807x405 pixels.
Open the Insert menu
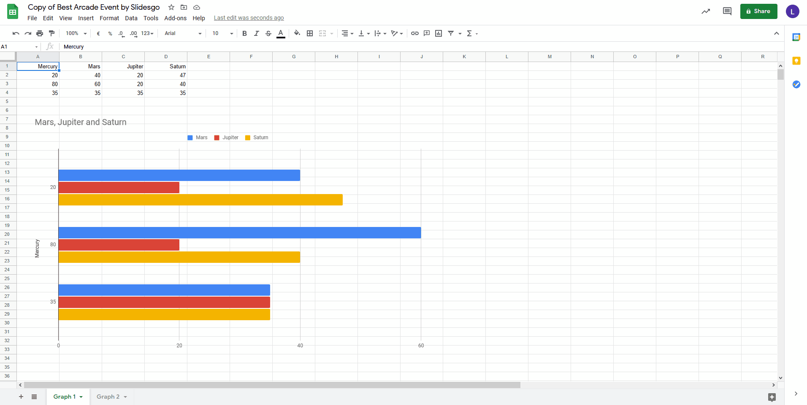point(86,18)
